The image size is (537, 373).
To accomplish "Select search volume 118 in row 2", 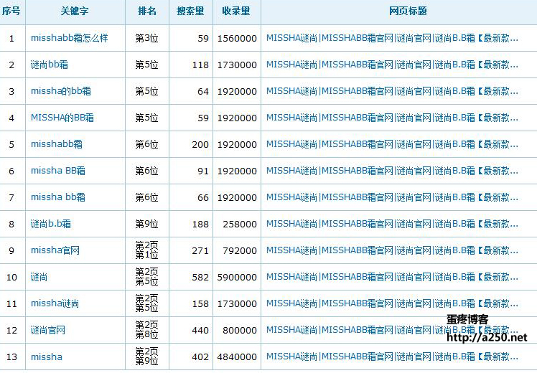I will point(200,65).
